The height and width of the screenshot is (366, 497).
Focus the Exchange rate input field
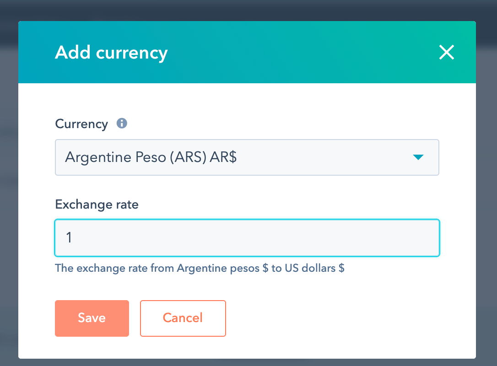tap(247, 238)
